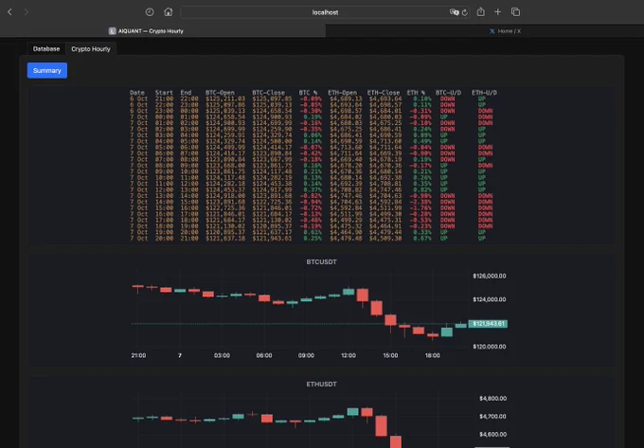Viewport: 644px width, 448px height.
Task: Click the 0.61% BTC value
Action: pos(313,232)
